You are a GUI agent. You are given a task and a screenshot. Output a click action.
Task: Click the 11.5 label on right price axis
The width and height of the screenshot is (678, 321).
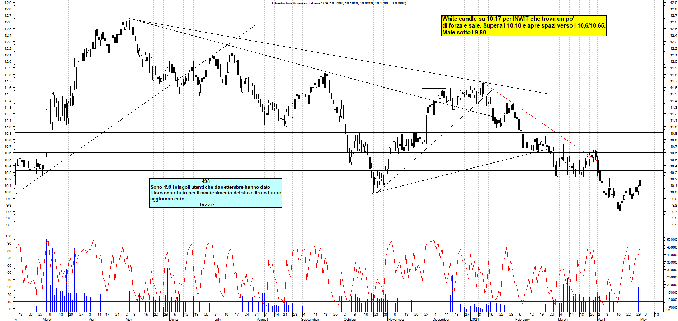point(673,94)
